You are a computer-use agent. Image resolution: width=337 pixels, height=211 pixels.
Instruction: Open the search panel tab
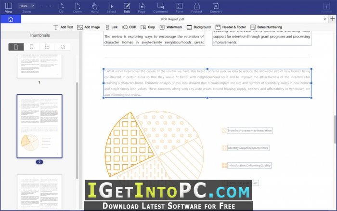click(x=63, y=47)
